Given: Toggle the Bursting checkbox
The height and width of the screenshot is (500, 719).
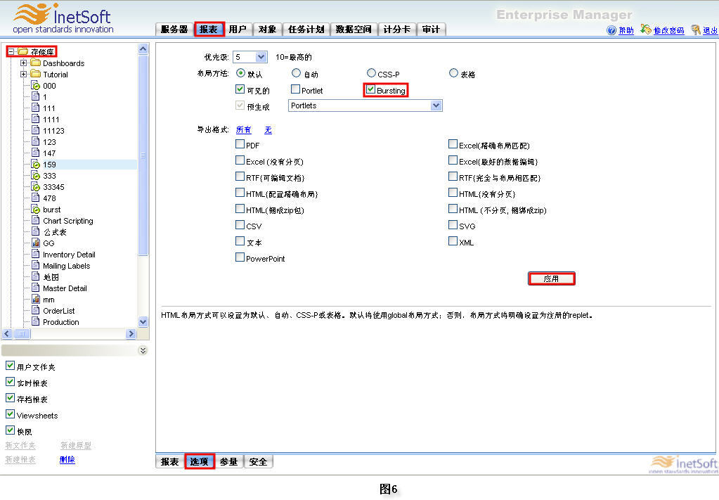Looking at the screenshot, I should pyautogui.click(x=370, y=89).
